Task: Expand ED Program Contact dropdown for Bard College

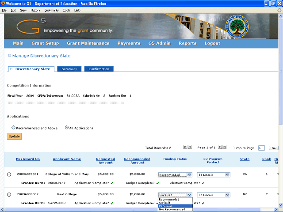Action: [x=214, y=194]
